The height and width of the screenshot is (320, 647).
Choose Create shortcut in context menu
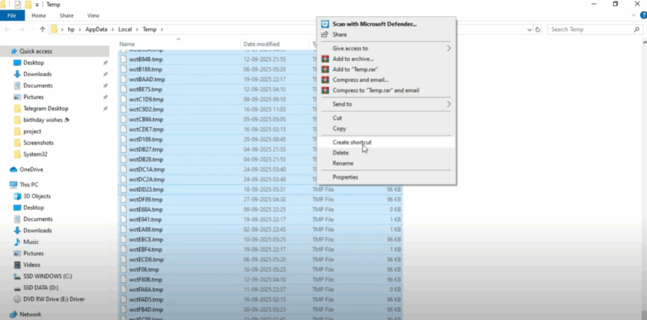386,142
